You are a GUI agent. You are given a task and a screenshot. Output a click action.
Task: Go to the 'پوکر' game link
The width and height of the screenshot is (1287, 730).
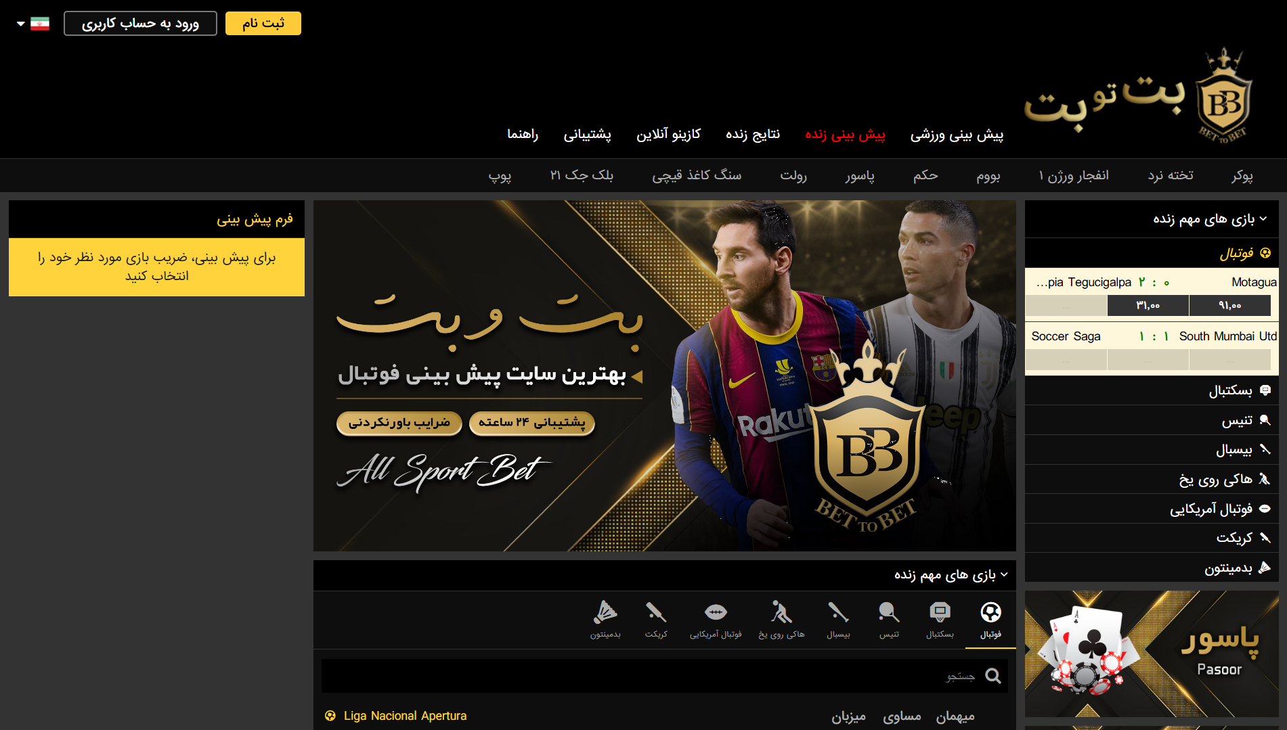coord(1242,176)
